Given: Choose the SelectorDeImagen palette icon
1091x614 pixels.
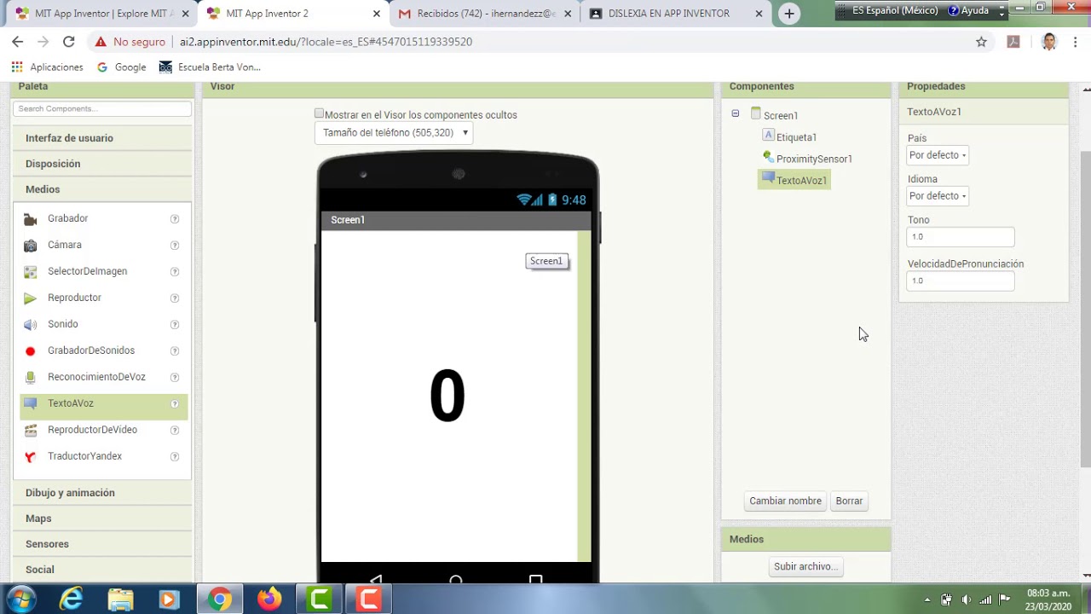Looking at the screenshot, I should click(x=31, y=272).
